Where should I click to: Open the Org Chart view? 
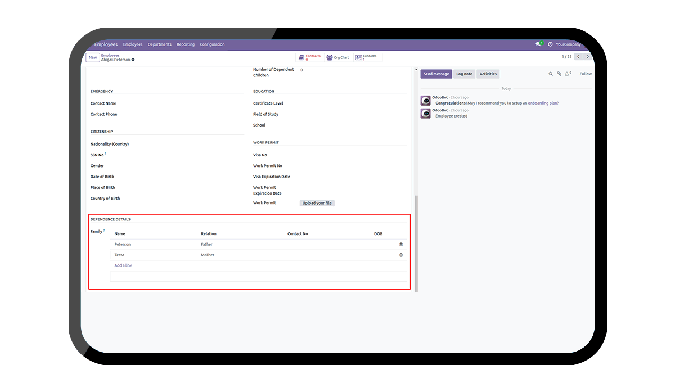point(337,57)
